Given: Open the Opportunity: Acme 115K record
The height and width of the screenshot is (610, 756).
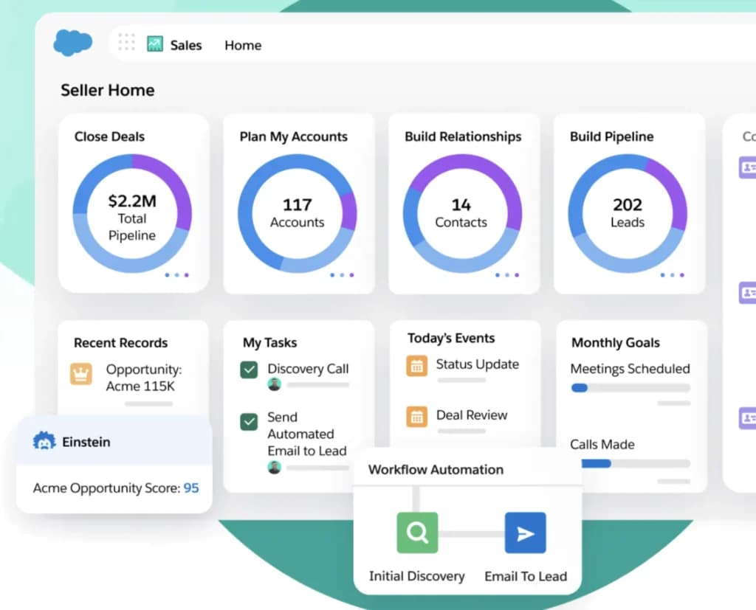Looking at the screenshot, I should coord(144,378).
